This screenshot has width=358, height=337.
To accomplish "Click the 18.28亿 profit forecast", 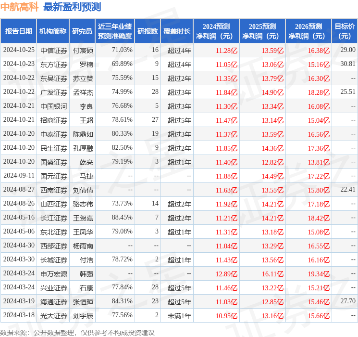I will pyautogui.click(x=319, y=92).
